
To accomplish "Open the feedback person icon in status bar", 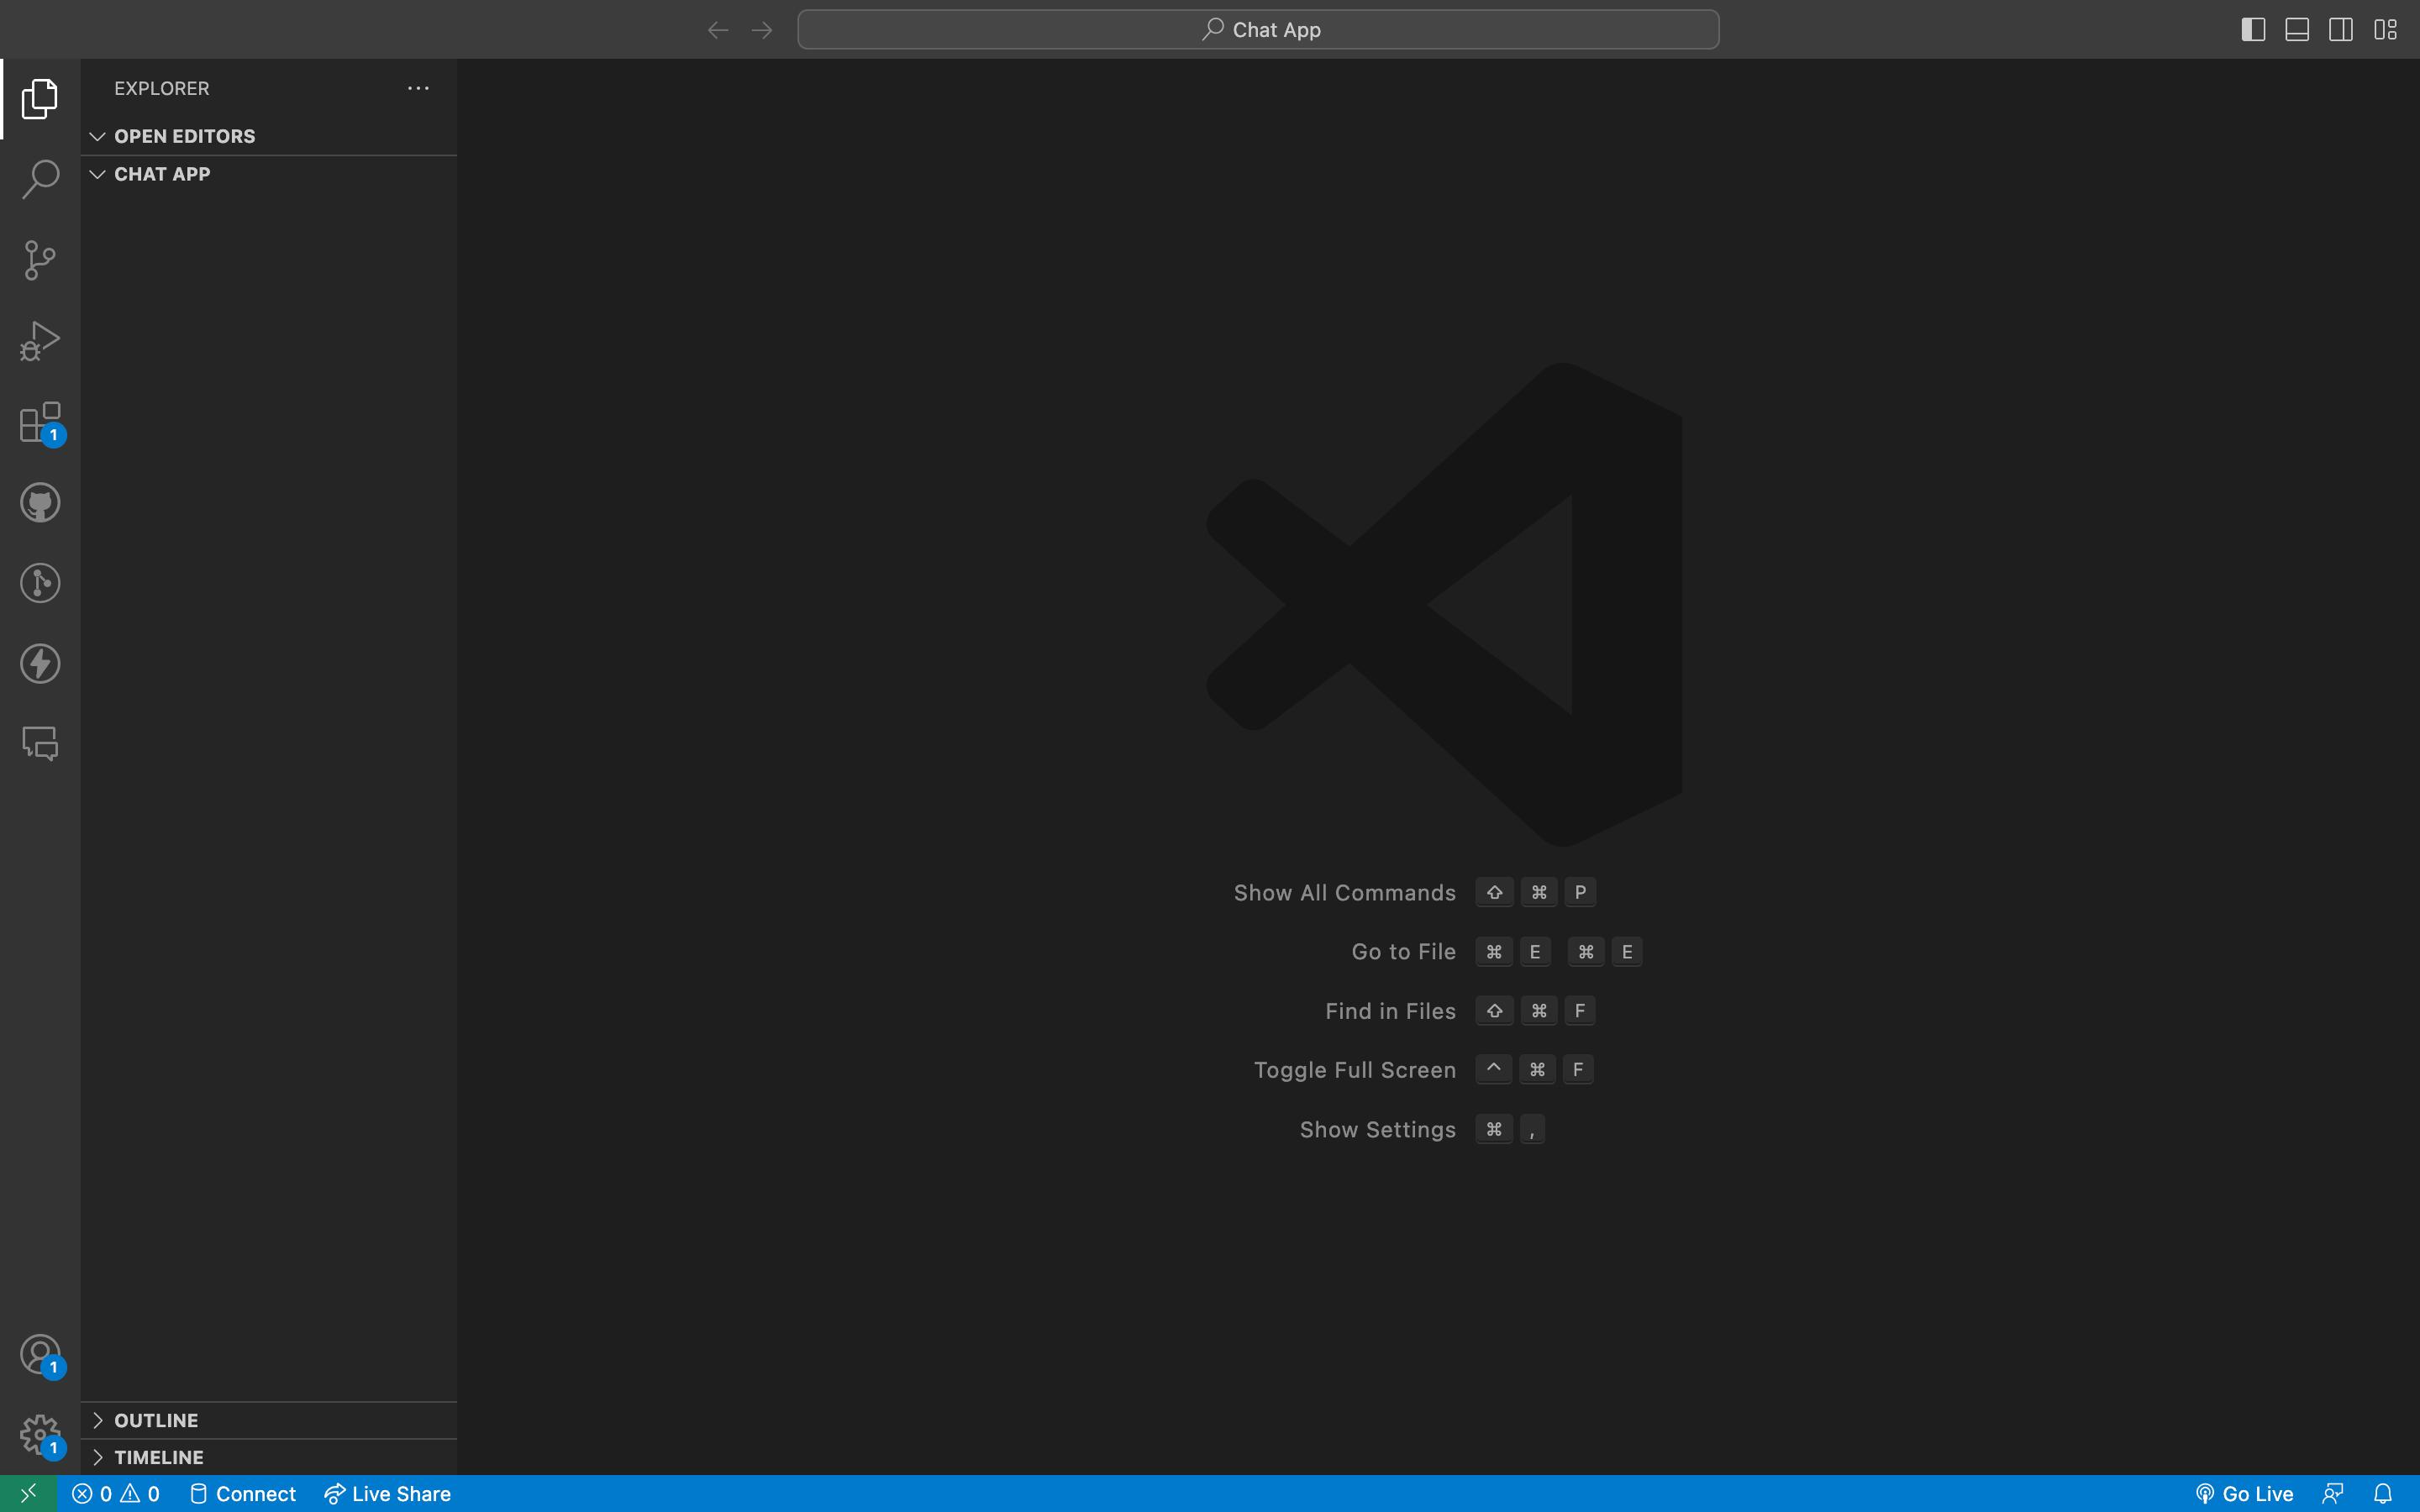I will coord(2333,1493).
